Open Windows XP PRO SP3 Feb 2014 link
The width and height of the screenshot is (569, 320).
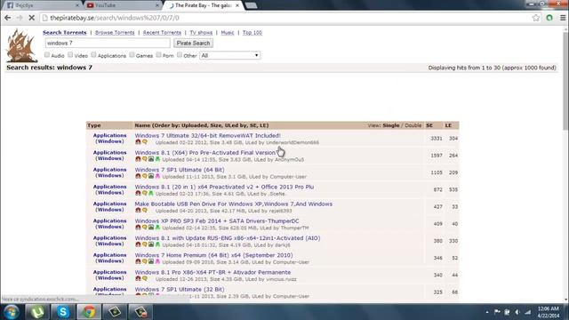(217, 221)
